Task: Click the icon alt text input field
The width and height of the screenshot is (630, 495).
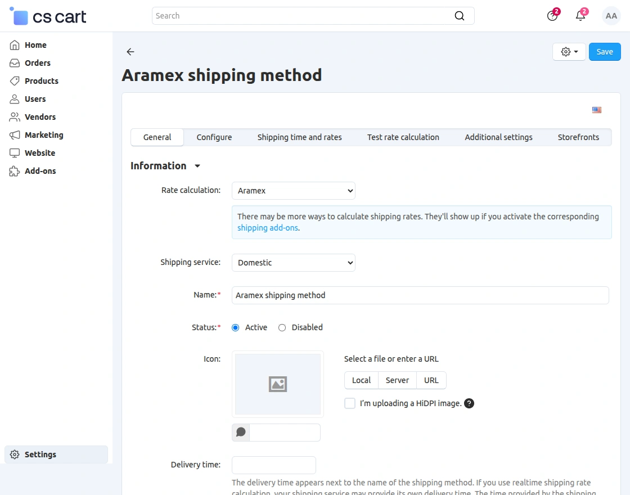Action: 285,433
